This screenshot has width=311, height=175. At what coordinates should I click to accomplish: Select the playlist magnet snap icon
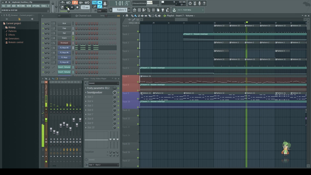coord(127,16)
